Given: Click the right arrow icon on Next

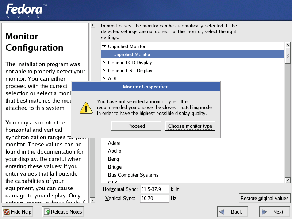Looking at the screenshot, I should pos(264,212).
